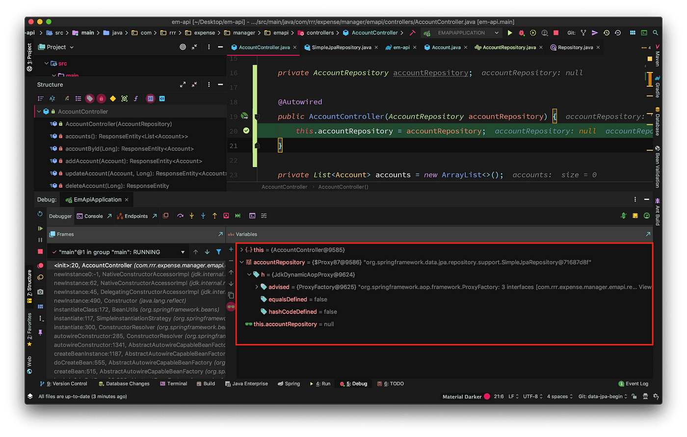
Task: Click yellow warning marker in editor error stripe
Action: [x=649, y=58]
